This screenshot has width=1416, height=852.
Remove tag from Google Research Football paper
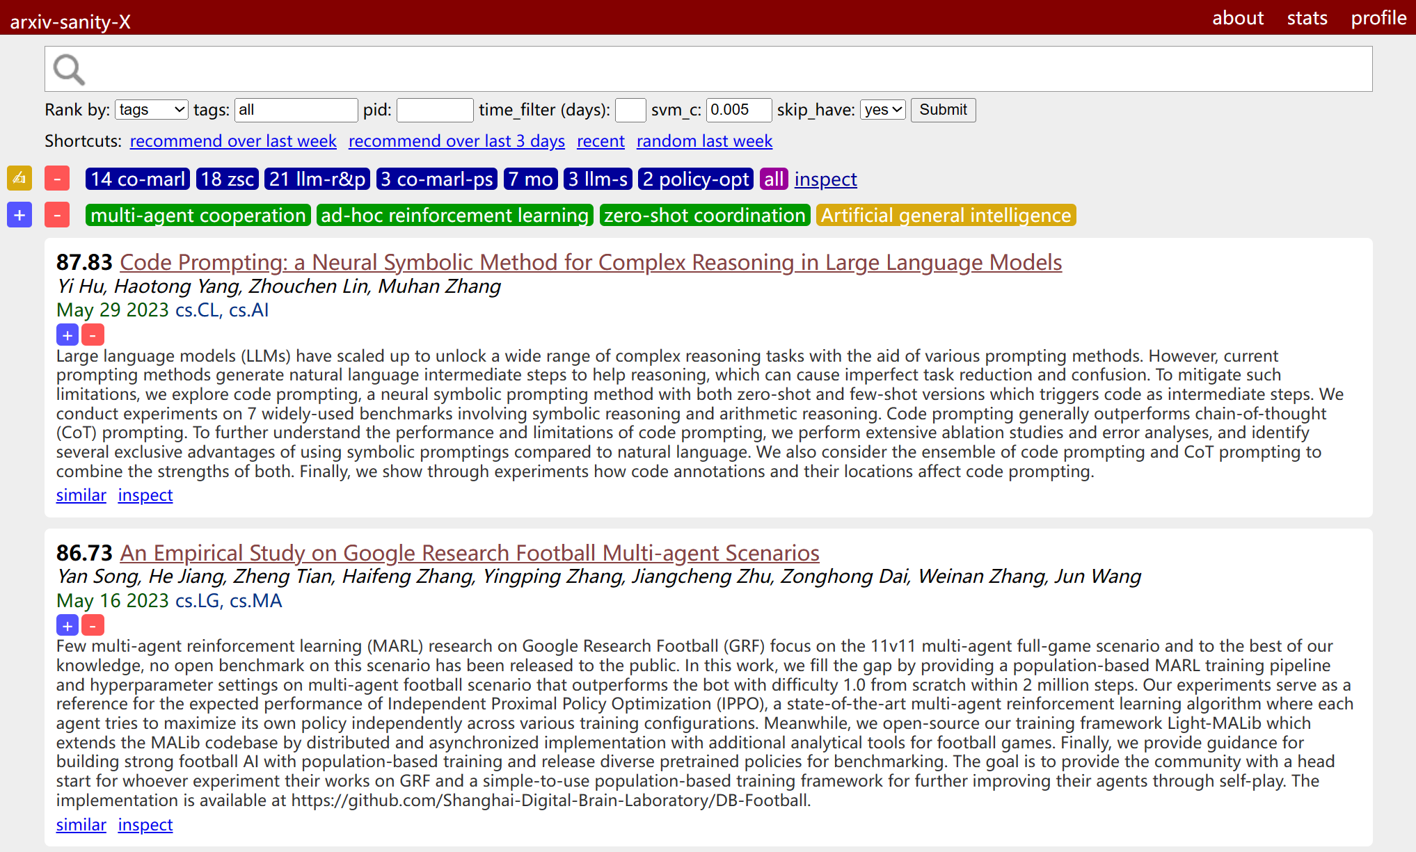tap(93, 625)
